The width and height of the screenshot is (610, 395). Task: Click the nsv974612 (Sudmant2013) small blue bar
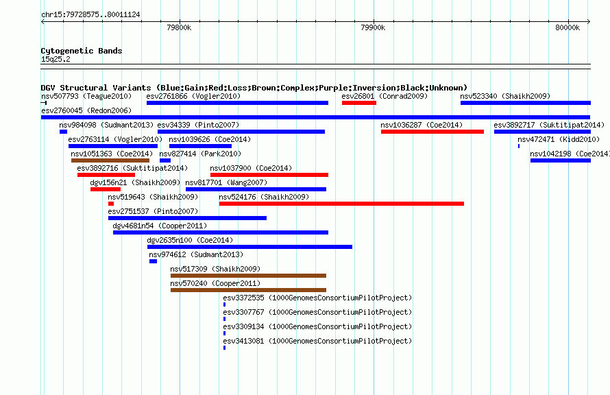click(x=154, y=261)
